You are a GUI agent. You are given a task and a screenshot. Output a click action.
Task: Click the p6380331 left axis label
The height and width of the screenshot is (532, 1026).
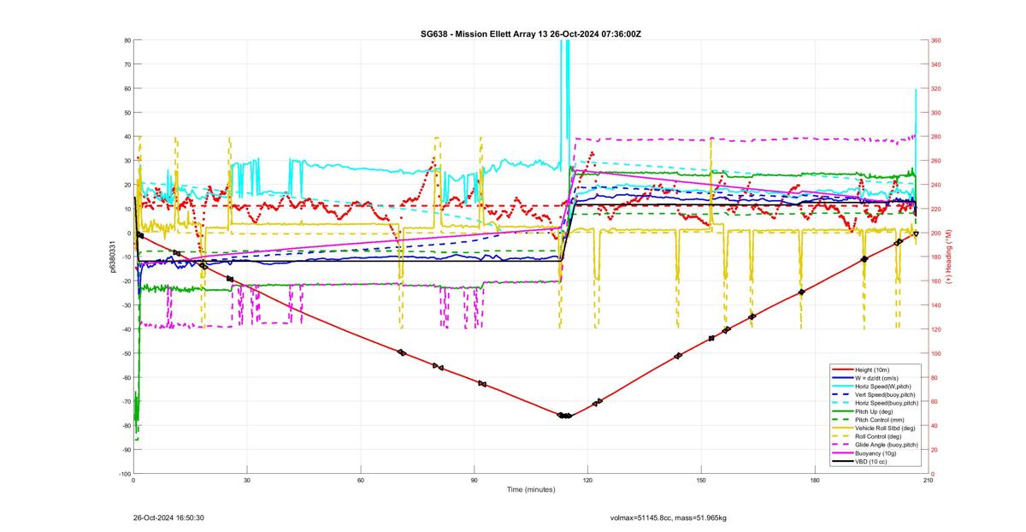[x=112, y=257]
